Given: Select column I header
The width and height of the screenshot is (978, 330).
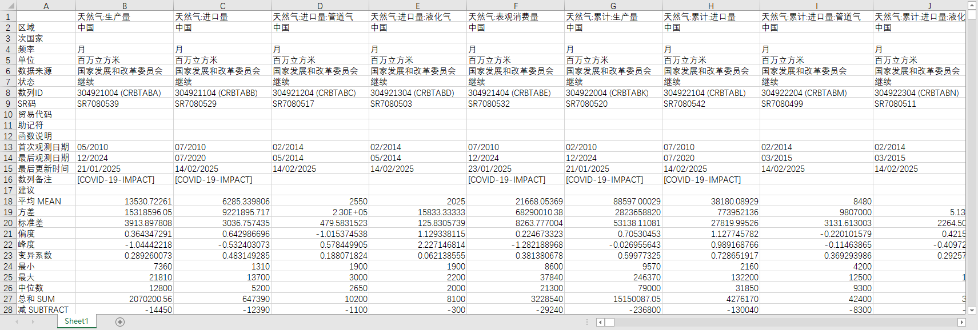Looking at the screenshot, I should [816, 6].
